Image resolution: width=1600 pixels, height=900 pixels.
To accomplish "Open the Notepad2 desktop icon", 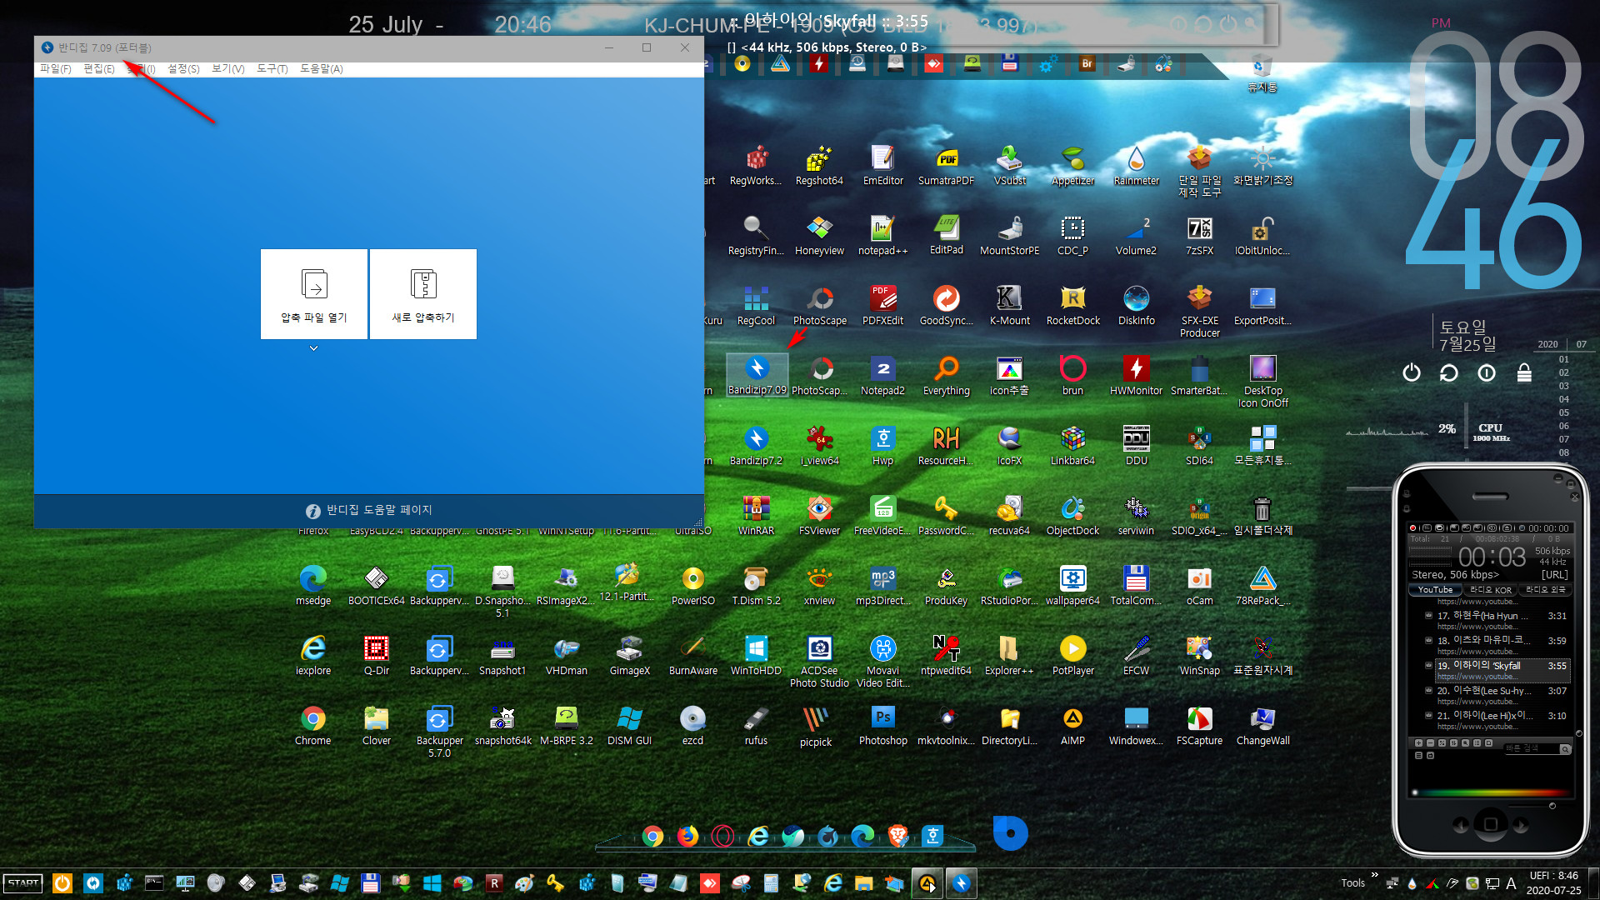I will click(882, 375).
